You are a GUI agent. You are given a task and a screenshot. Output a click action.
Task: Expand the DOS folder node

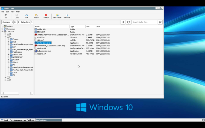click(8, 42)
